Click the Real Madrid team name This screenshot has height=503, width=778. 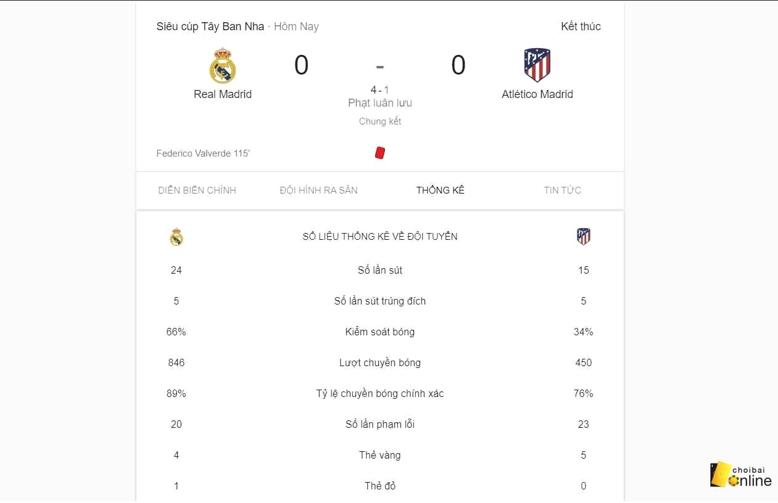coord(223,94)
